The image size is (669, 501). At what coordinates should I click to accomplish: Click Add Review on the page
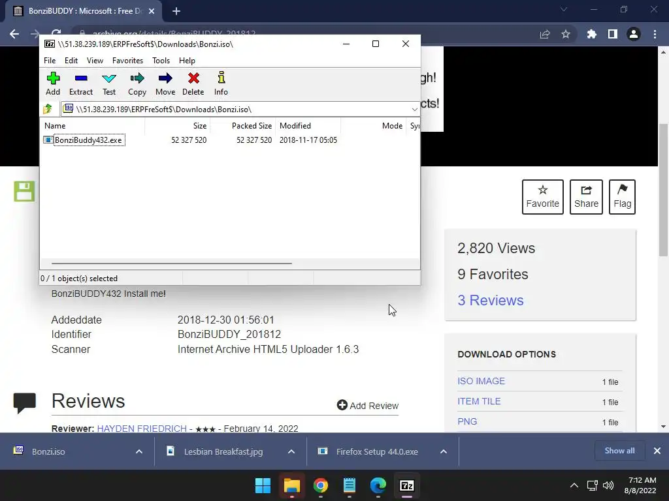pos(368,406)
